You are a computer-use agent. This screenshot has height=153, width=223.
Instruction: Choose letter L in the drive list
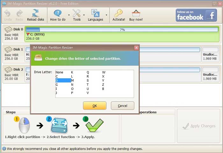72,76
